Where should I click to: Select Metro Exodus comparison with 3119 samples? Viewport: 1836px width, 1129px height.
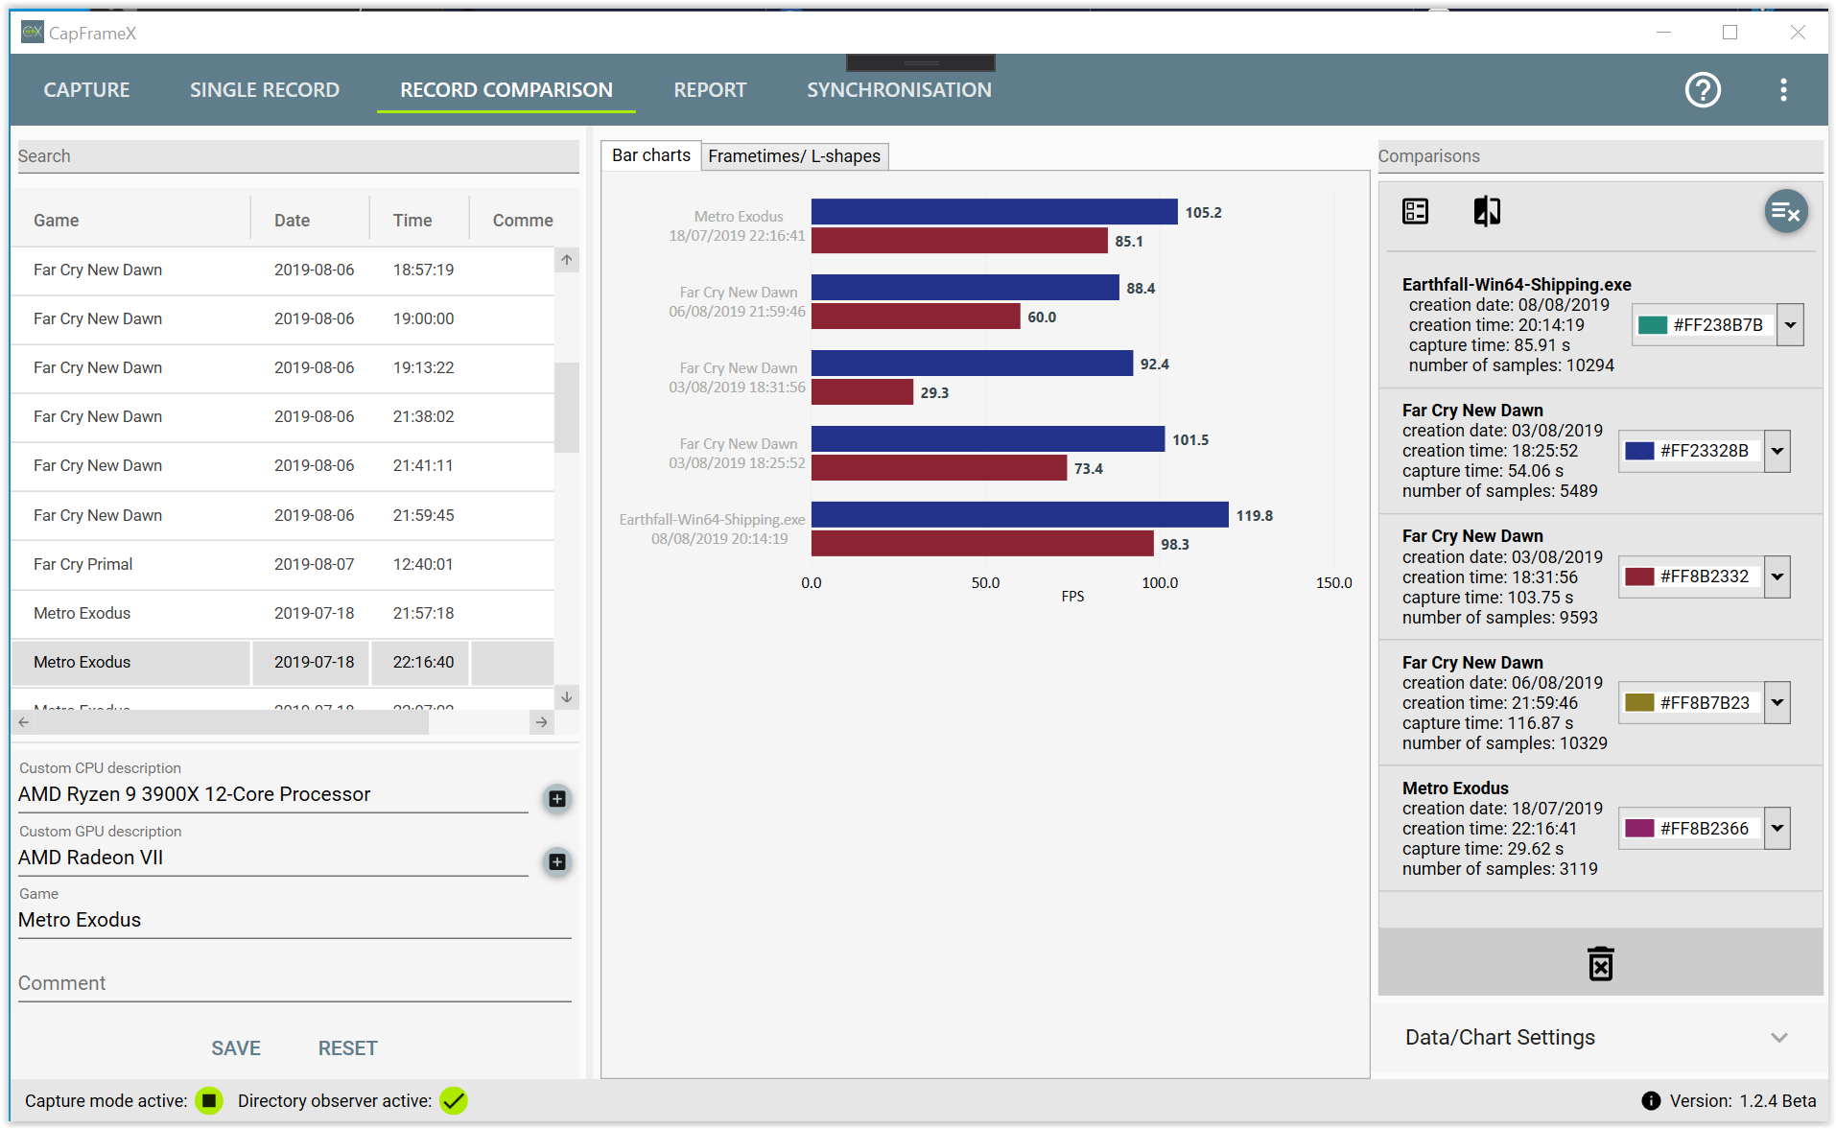coord(1599,829)
